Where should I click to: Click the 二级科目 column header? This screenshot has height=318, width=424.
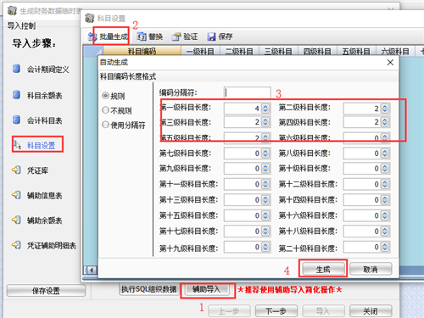pos(239,51)
